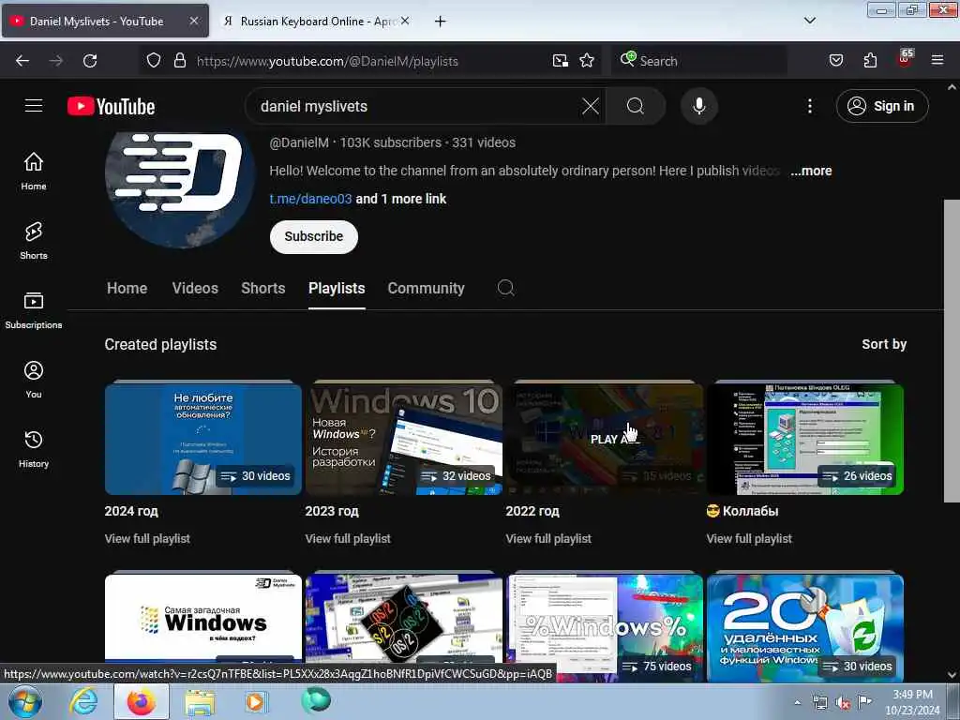View full playlist for 2024 год
Screen dimensions: 960x720
(x=147, y=539)
